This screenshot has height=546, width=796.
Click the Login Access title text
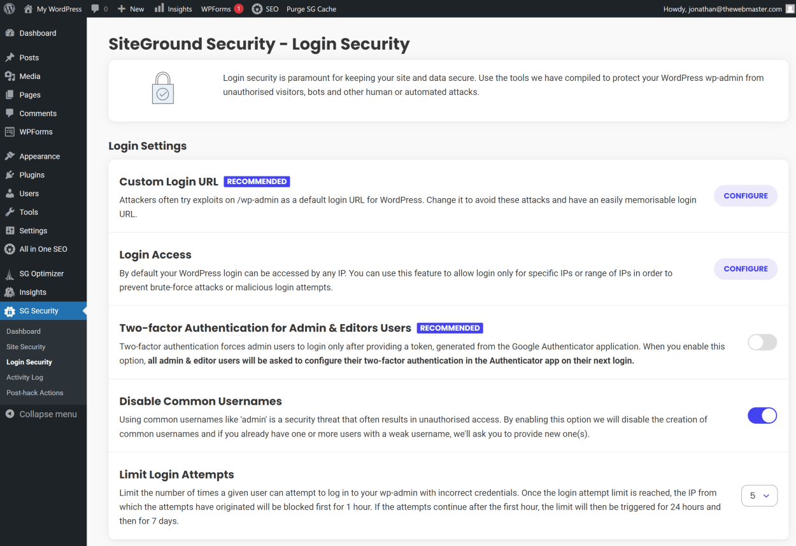coord(155,255)
